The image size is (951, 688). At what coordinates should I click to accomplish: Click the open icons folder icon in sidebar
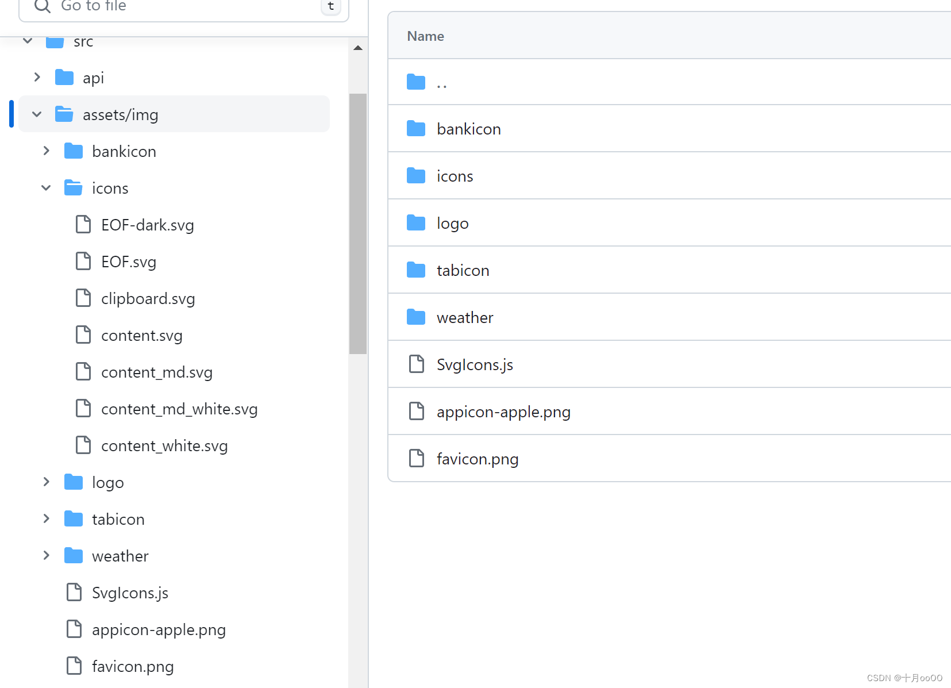coord(74,187)
